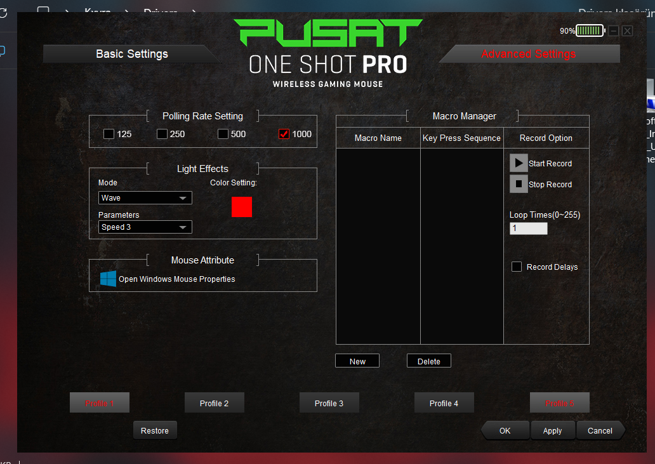Click the red Color Setting swatch
This screenshot has width=655, height=464.
tap(242, 207)
